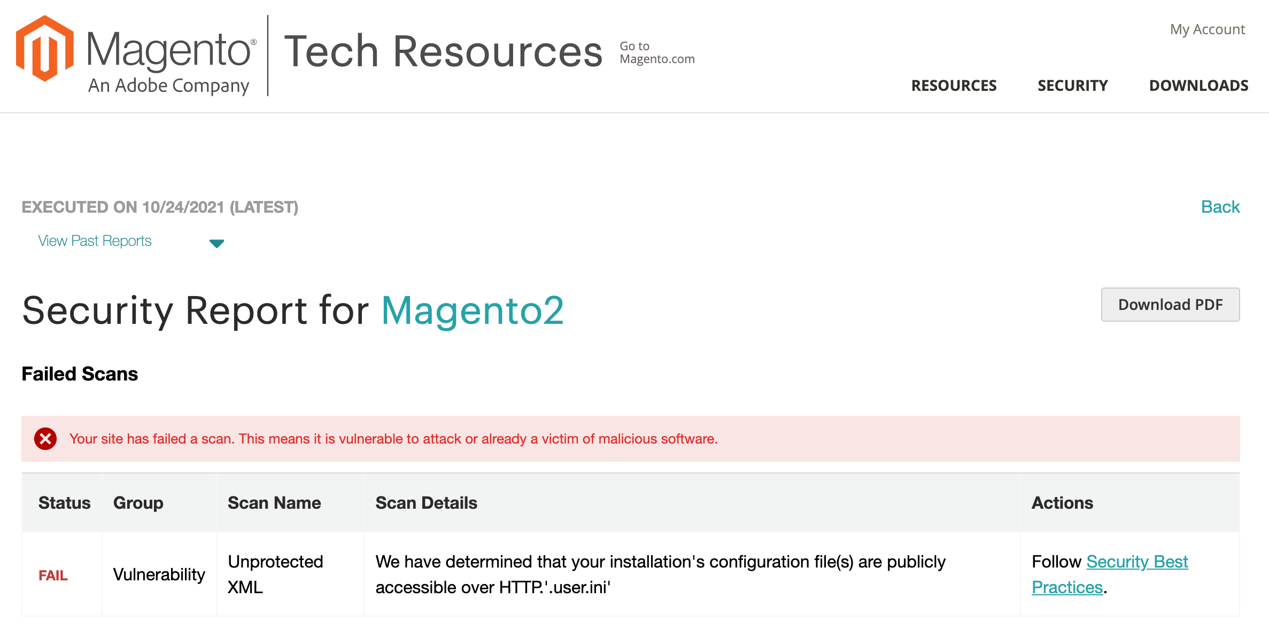Screen dimensions: 1269x637
Task: Click the Group column header
Action: pos(138,503)
